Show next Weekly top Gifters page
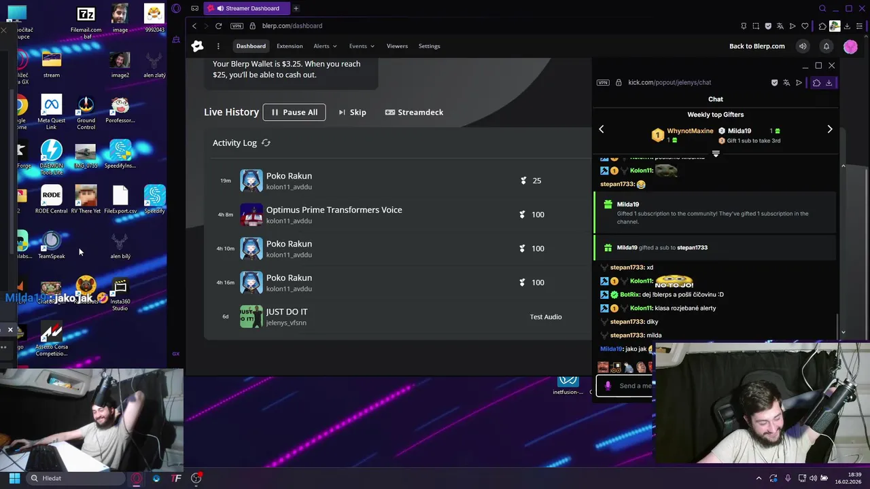The height and width of the screenshot is (489, 870). [x=830, y=129]
